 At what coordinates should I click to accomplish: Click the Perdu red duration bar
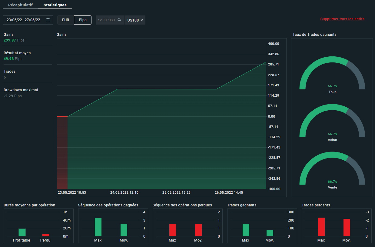pos(46,235)
